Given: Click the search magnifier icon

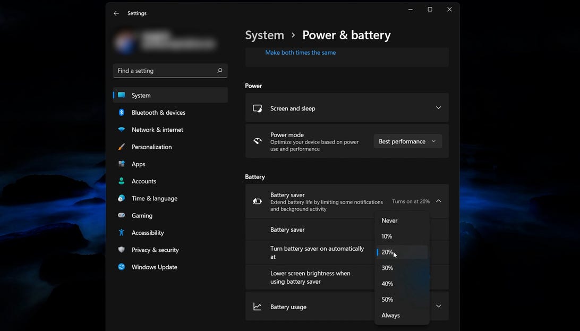Looking at the screenshot, I should tap(220, 70).
